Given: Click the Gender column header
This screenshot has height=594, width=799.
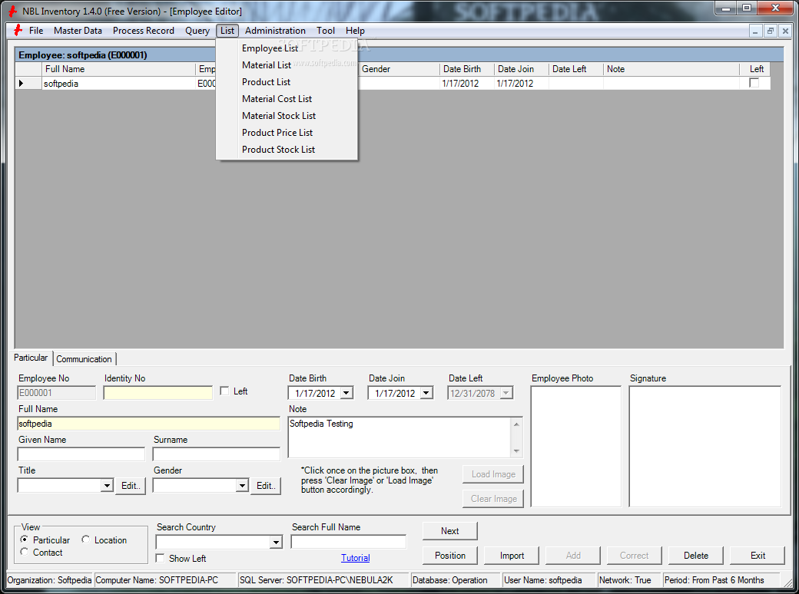Looking at the screenshot, I should pyautogui.click(x=399, y=69).
